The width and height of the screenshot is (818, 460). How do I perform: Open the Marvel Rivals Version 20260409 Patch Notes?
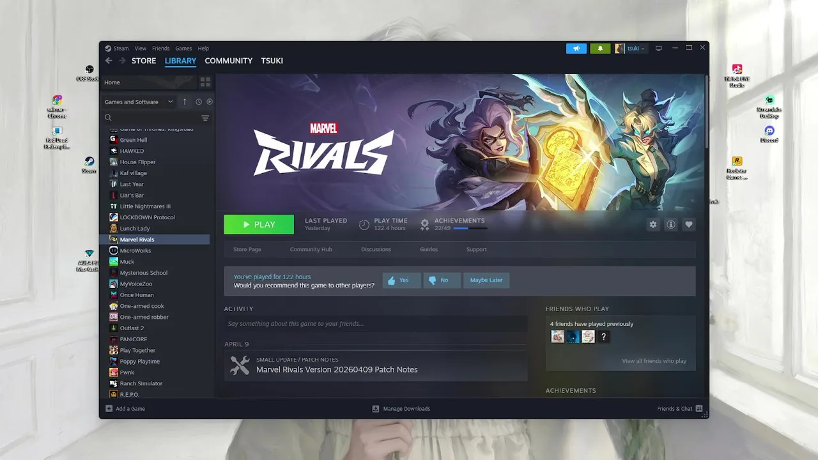337,370
